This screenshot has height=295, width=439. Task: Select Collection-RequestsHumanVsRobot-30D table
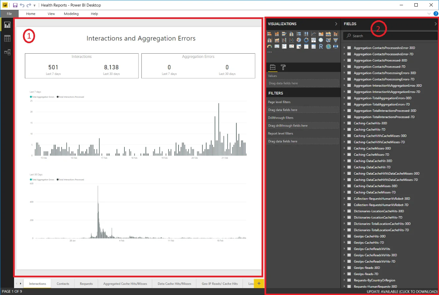click(x=382, y=199)
